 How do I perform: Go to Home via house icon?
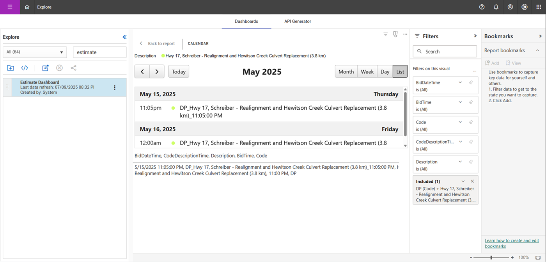[x=27, y=7]
